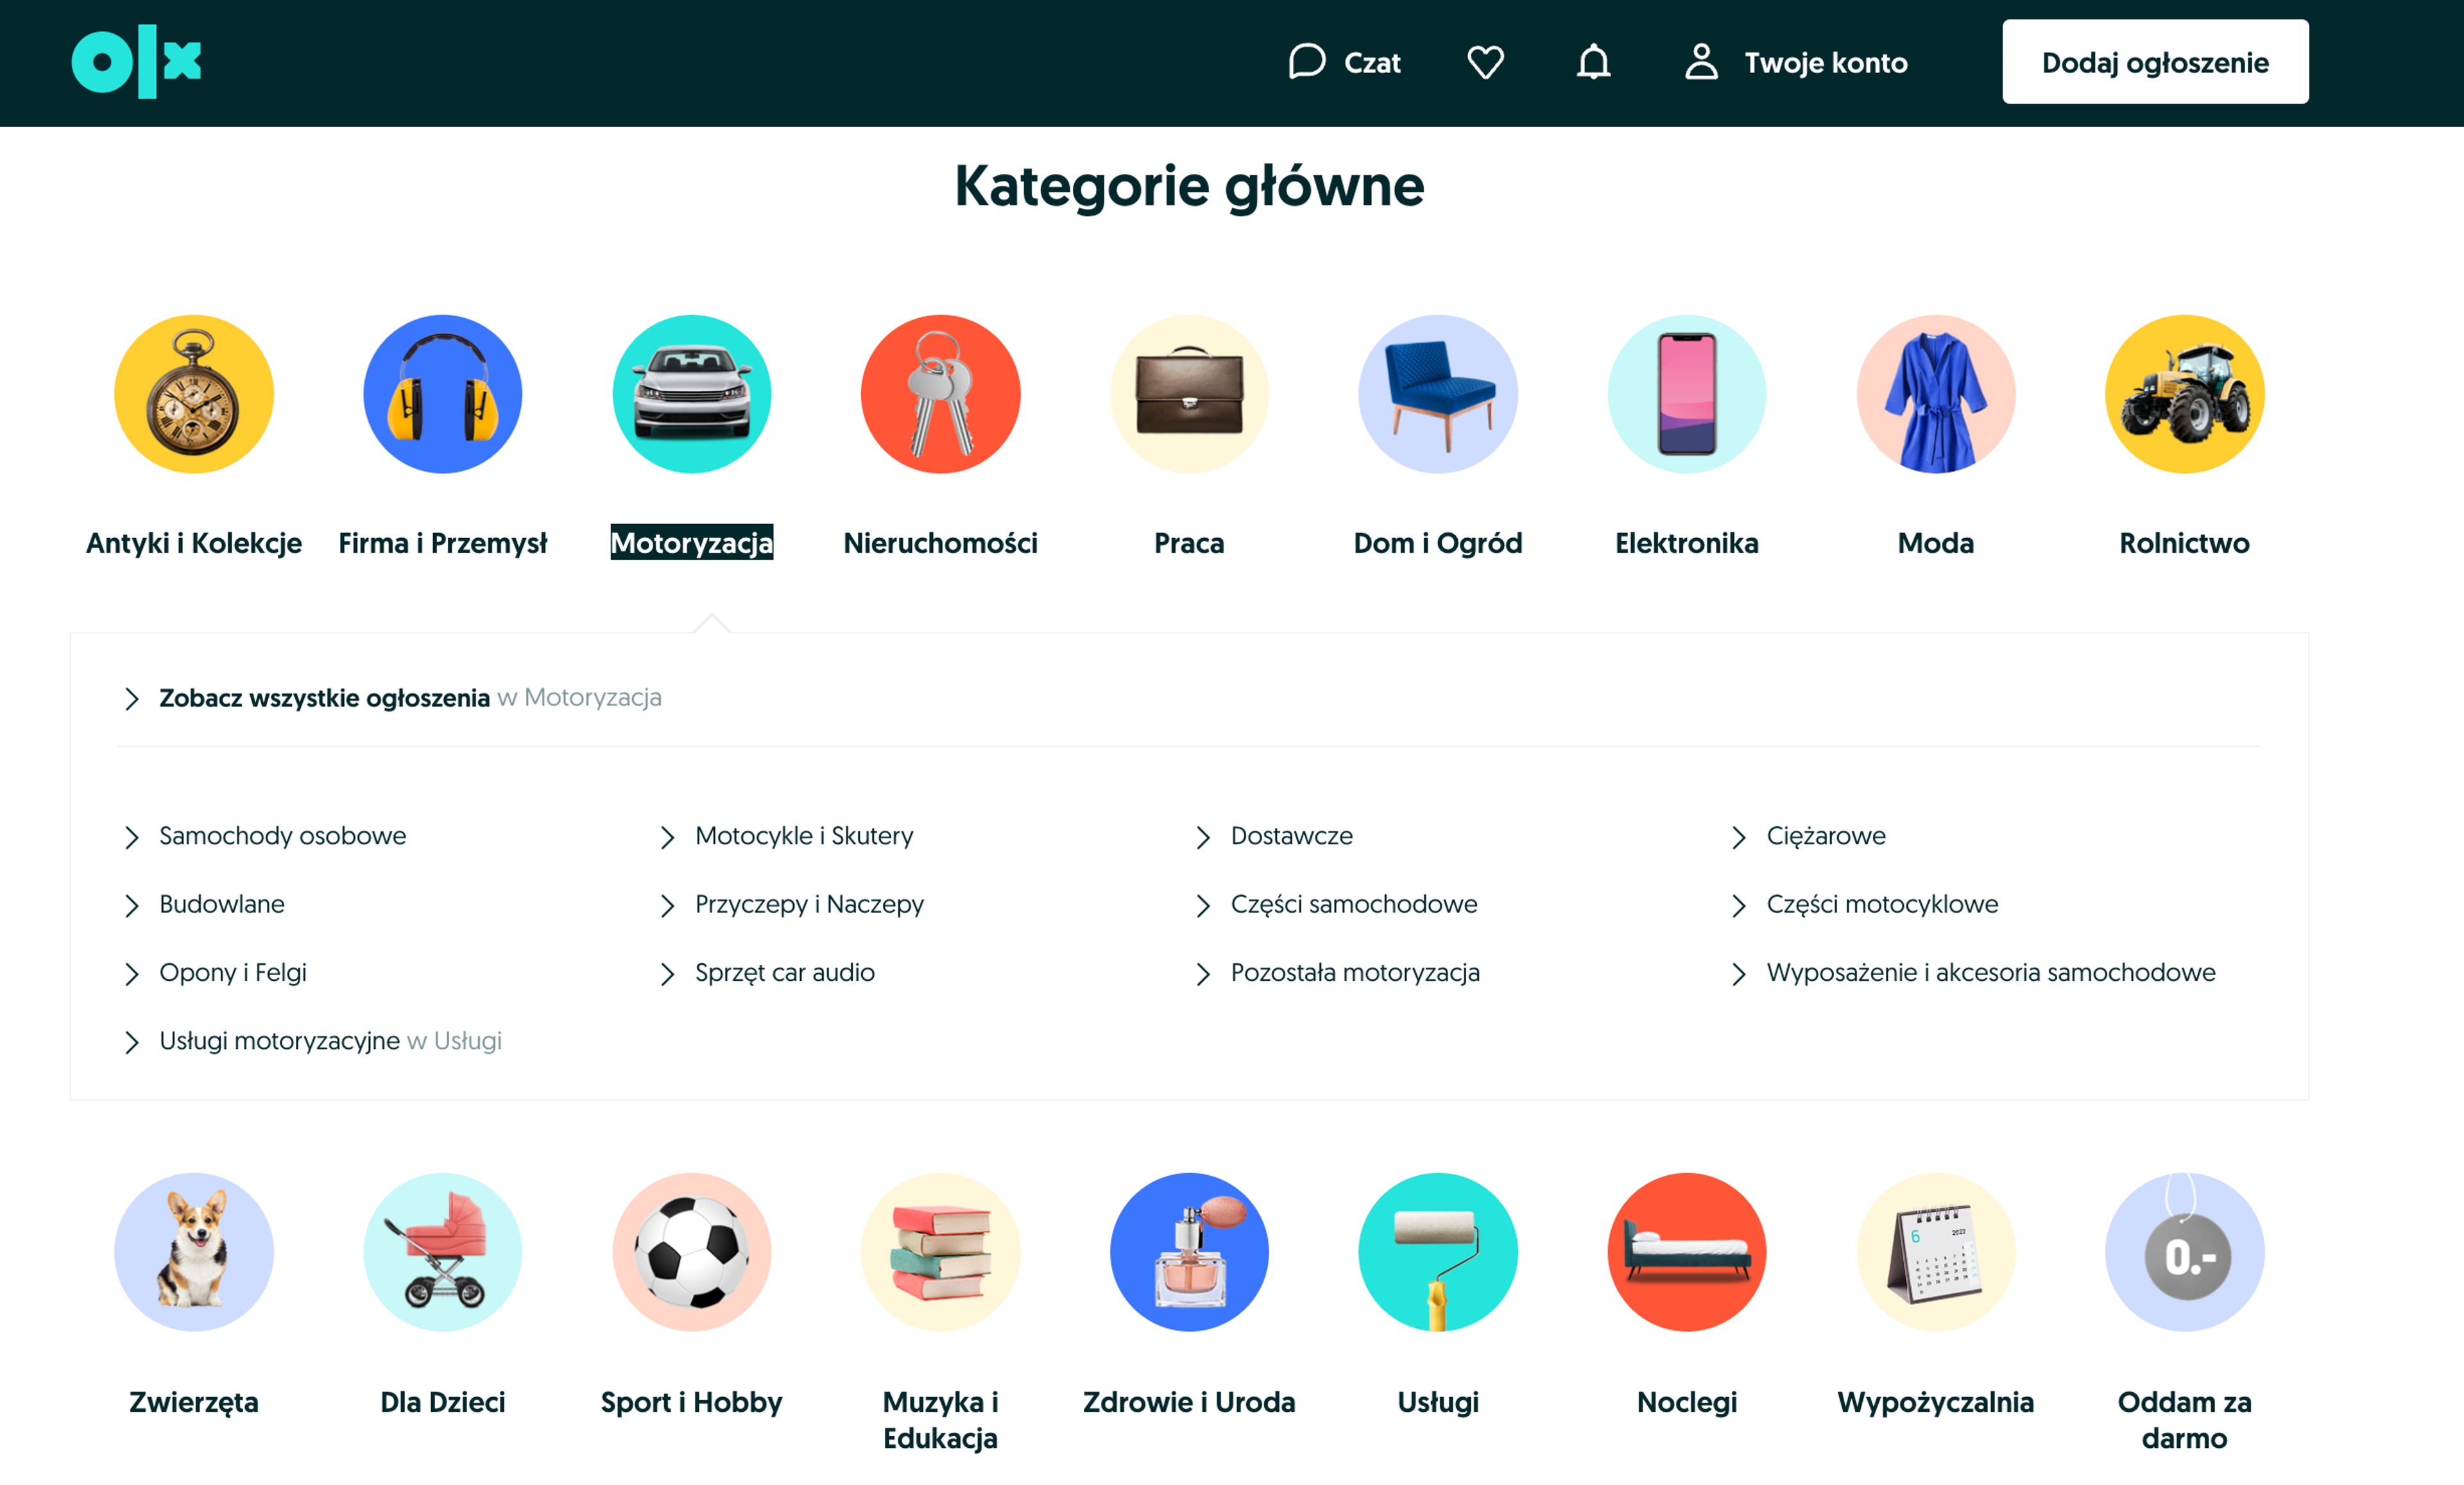Select the Moda blue dress icon
Screen dimensions: 2464x1485
[1936, 394]
